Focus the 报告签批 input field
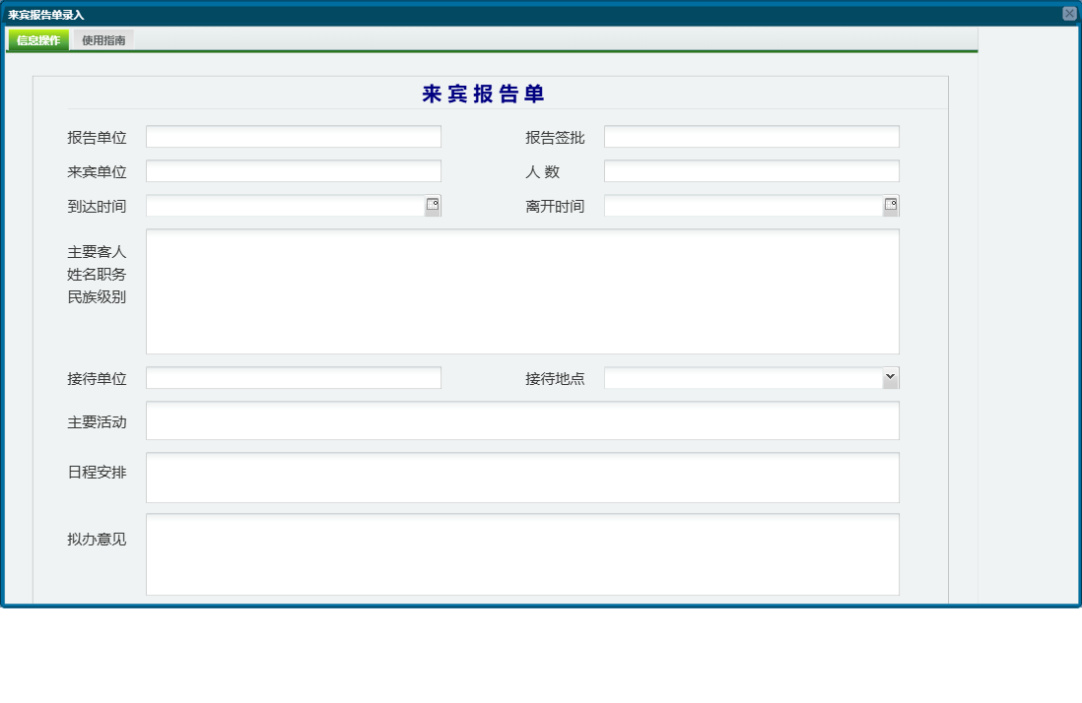 [x=752, y=137]
